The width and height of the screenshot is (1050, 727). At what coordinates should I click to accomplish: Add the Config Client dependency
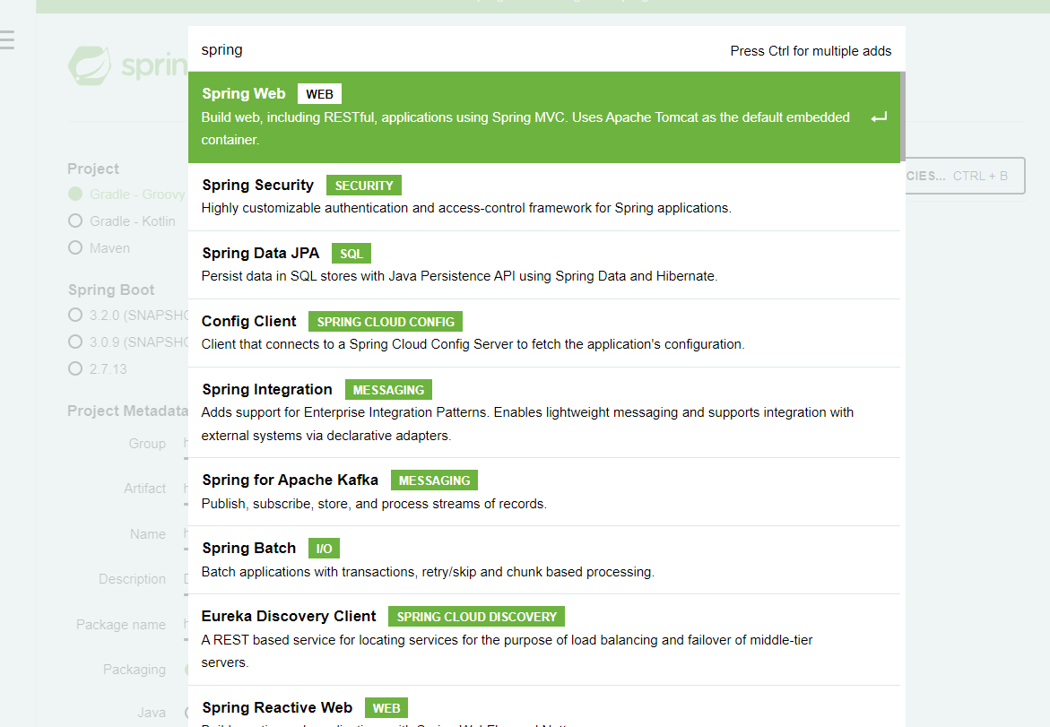click(543, 333)
